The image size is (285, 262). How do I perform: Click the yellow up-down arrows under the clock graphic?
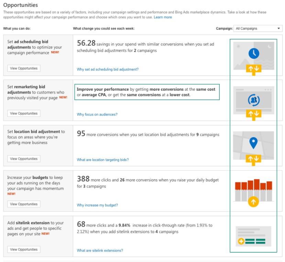pos(253,67)
